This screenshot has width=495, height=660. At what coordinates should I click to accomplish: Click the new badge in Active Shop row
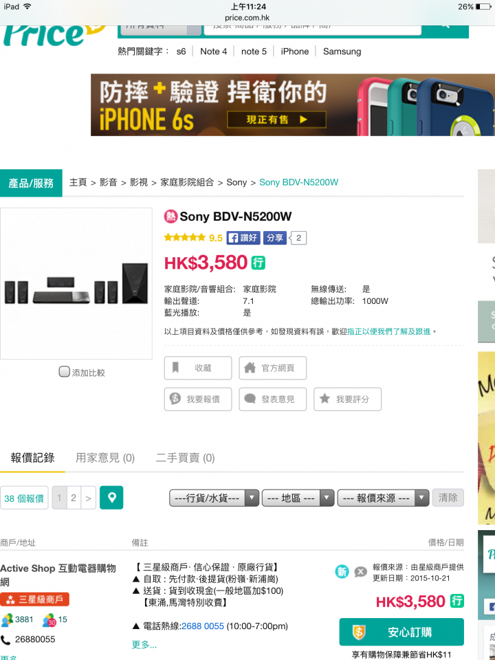[x=342, y=571]
